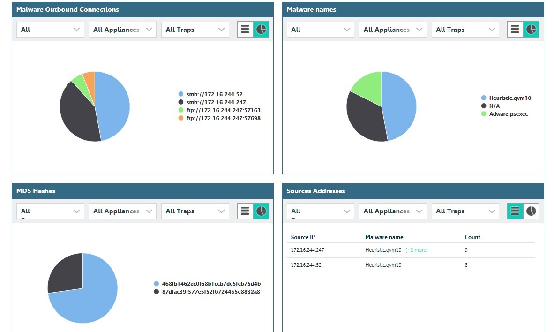Click the Source IP column header
Screen dimensions: 554x332
click(x=303, y=237)
